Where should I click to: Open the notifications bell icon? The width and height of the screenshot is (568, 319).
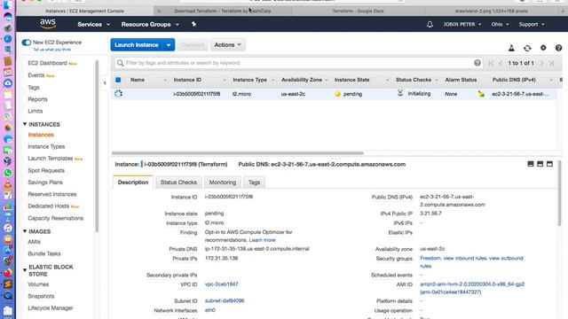[430, 24]
